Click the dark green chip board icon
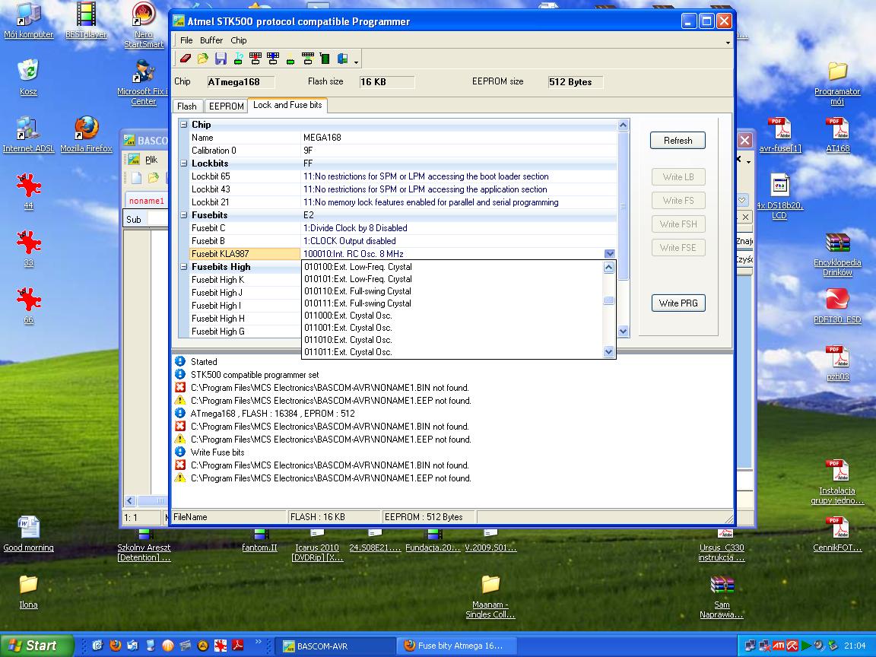 [325, 58]
